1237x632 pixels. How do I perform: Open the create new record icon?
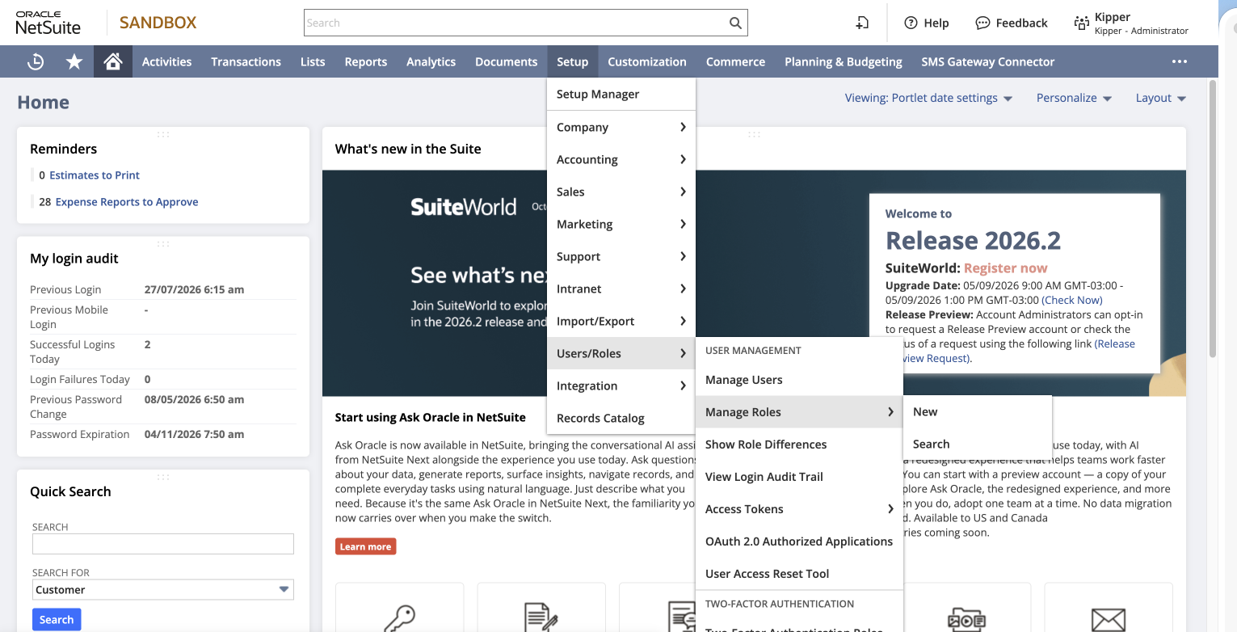862,23
